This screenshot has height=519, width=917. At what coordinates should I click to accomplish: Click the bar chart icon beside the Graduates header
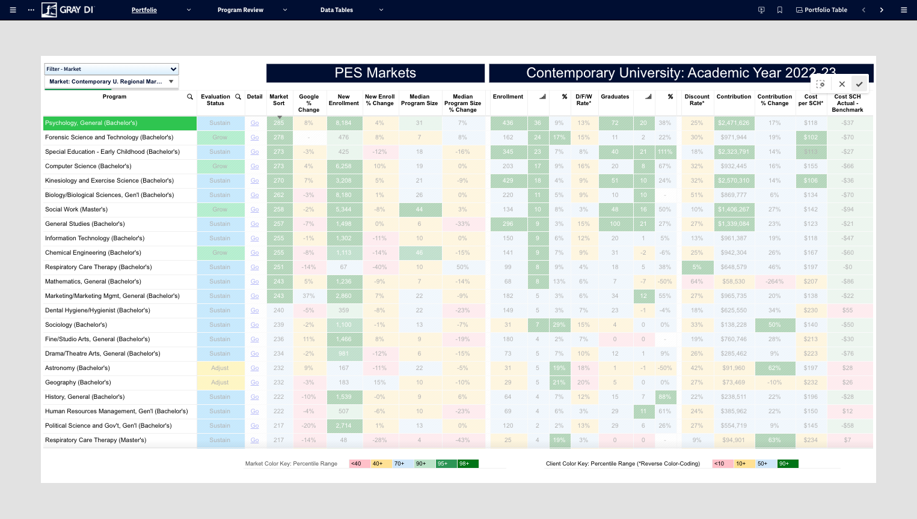(648, 97)
